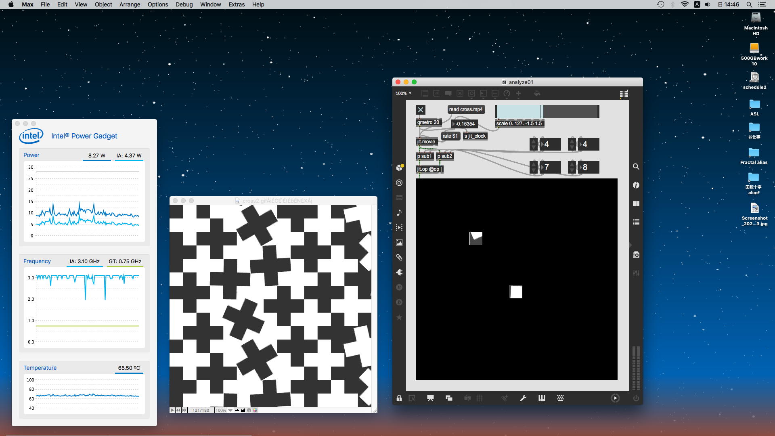Click the snapshots camera icon
Screen dimensions: 775x436
(x=636, y=255)
